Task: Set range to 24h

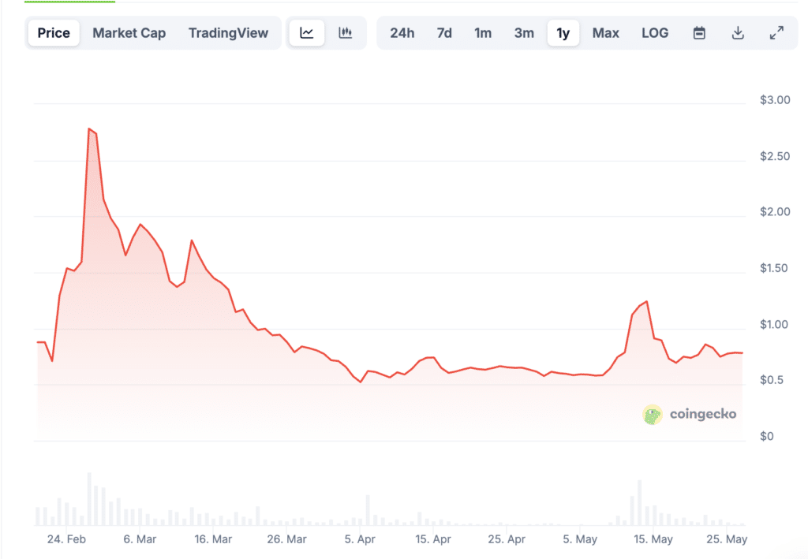Action: [402, 33]
